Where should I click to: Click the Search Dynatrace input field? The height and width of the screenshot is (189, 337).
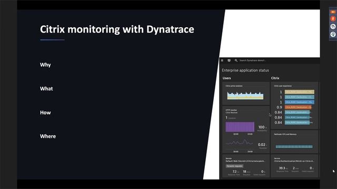(x=253, y=60)
